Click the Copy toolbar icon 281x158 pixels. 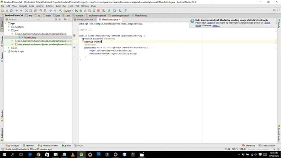(x=31, y=11)
